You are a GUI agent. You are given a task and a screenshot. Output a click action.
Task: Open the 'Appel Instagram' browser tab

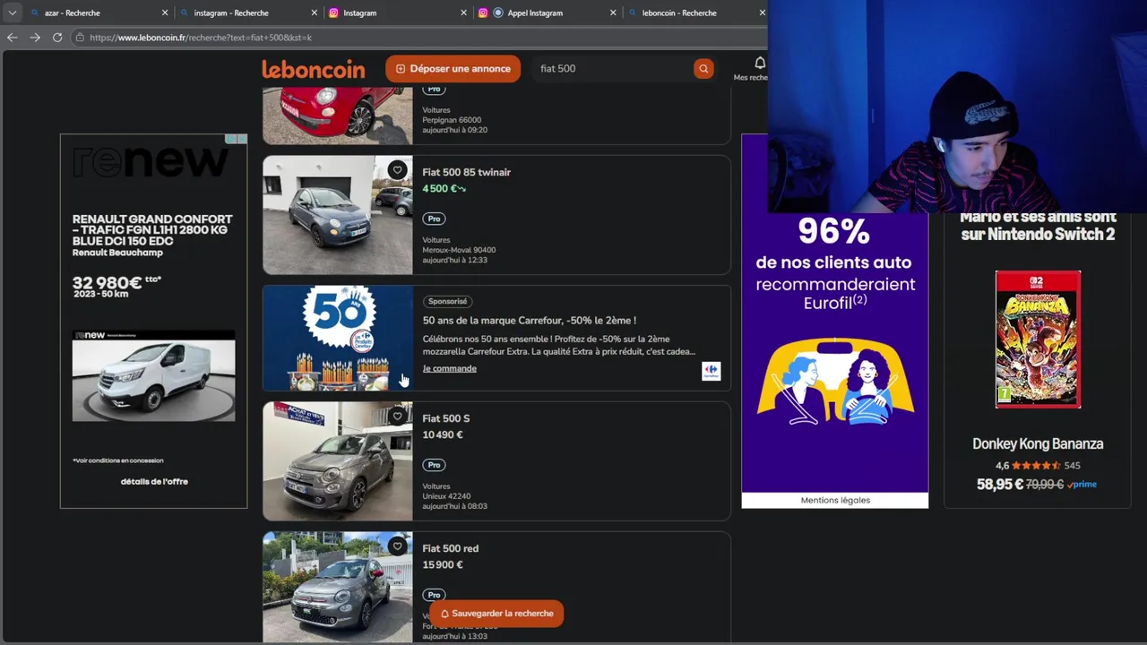pos(536,13)
